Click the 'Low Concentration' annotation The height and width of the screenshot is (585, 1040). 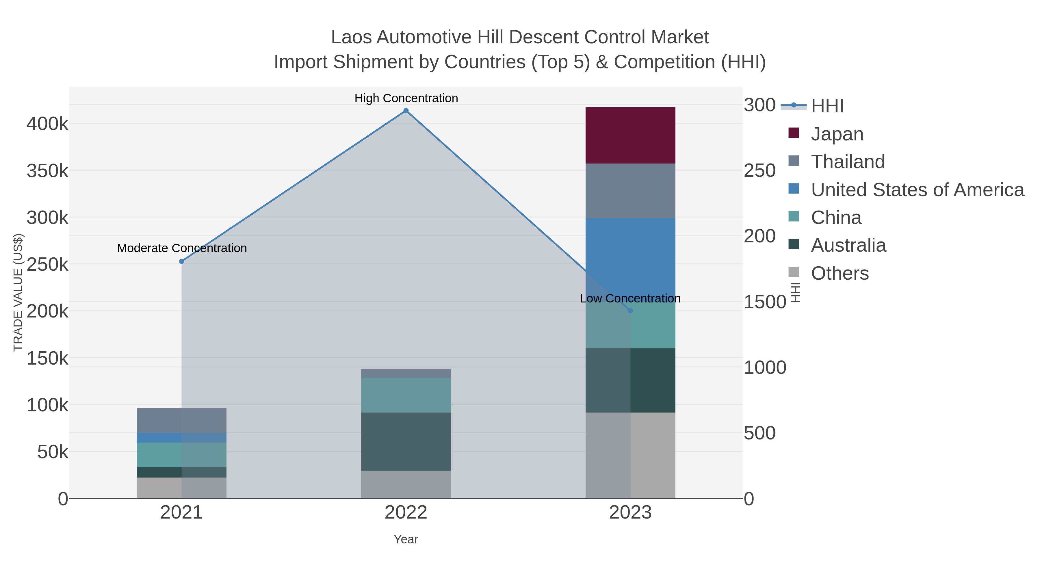tap(630, 298)
